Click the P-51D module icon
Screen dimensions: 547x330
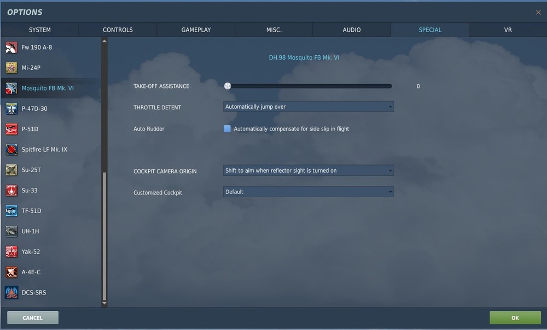pos(11,129)
